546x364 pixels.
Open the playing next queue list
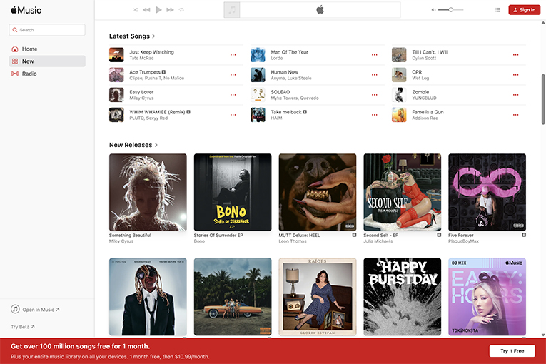[497, 10]
